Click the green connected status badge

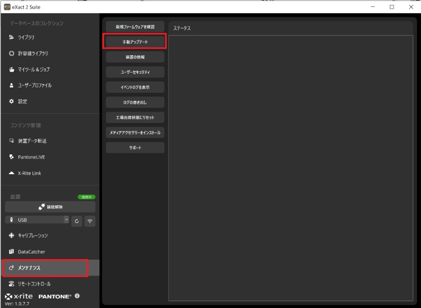pos(86,197)
